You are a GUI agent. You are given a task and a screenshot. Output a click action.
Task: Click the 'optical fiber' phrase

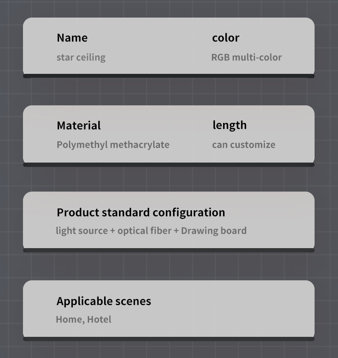click(144, 231)
